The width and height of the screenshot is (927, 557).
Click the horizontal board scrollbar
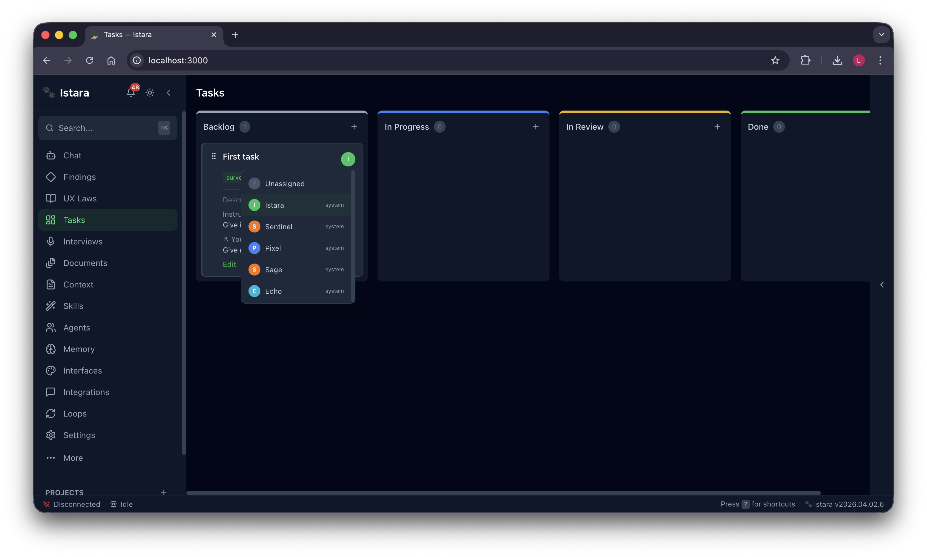pos(503,493)
